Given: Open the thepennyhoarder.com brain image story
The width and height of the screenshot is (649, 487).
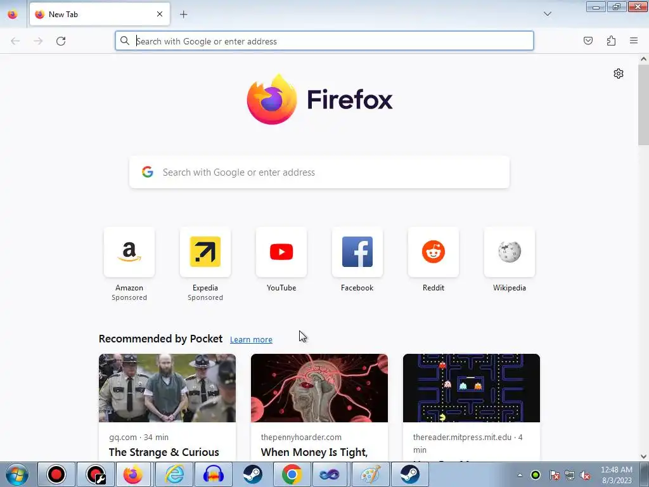Looking at the screenshot, I should point(319,388).
